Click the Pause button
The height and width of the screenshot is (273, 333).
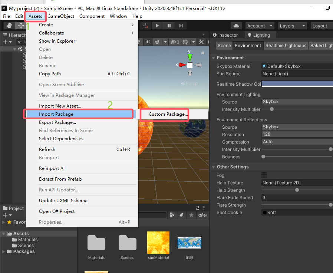pos(169,26)
